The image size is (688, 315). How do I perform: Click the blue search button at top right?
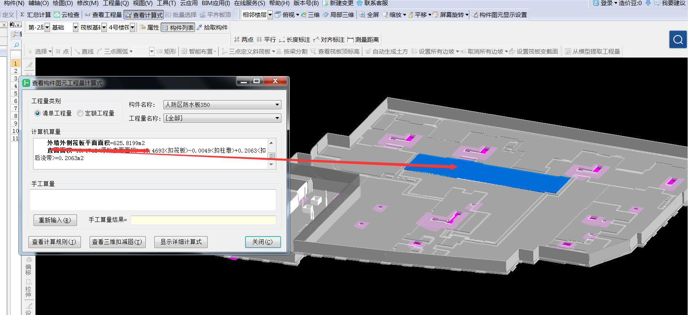click(x=678, y=39)
